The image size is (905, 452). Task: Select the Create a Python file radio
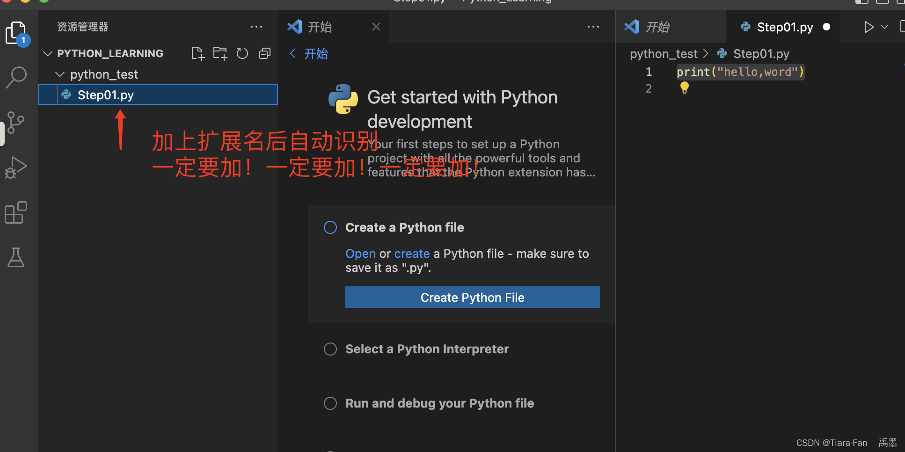(x=330, y=227)
